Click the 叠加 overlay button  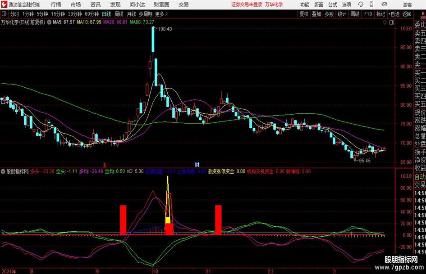coord(316,14)
